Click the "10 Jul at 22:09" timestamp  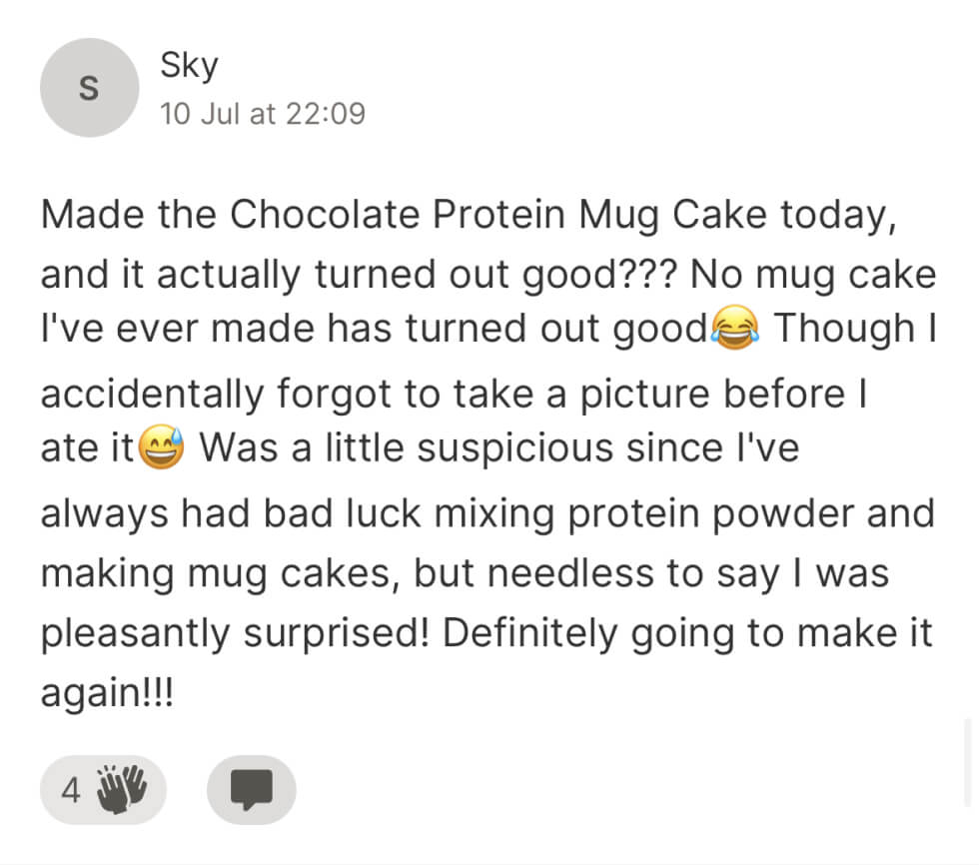[x=263, y=114]
